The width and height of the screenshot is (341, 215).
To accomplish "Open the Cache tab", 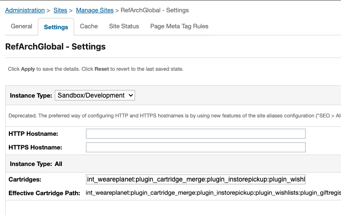I will pos(89,26).
